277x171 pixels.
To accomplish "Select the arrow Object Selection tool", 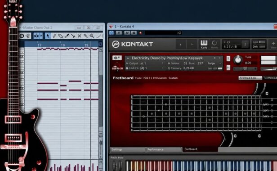I will click(x=48, y=36).
